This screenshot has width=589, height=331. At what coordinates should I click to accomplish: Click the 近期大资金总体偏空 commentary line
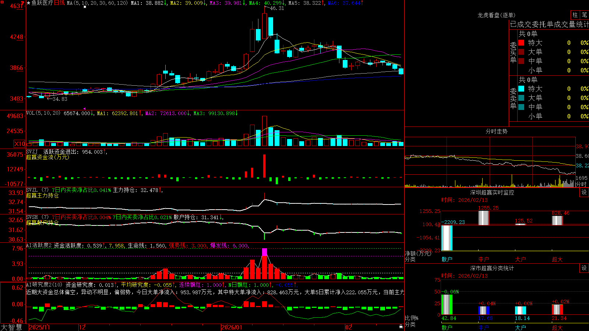[x=215, y=292]
